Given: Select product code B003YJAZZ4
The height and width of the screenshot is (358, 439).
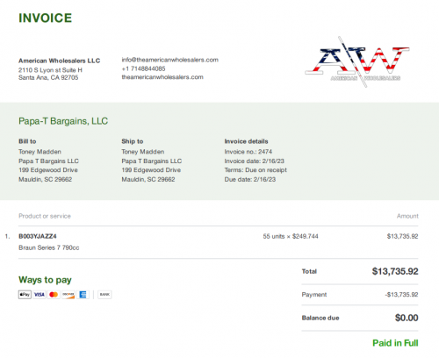Looking at the screenshot, I should [38, 236].
